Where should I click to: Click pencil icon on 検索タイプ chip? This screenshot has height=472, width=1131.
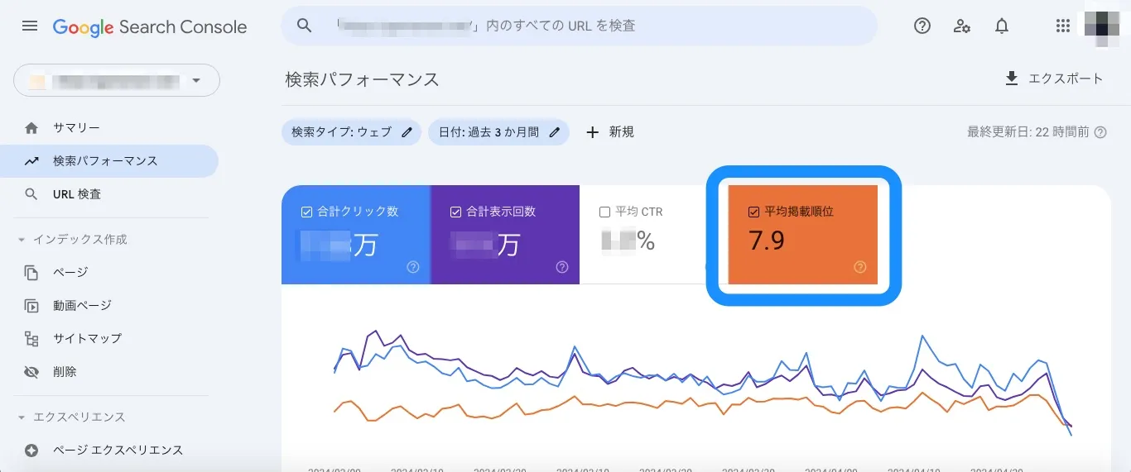coord(407,132)
